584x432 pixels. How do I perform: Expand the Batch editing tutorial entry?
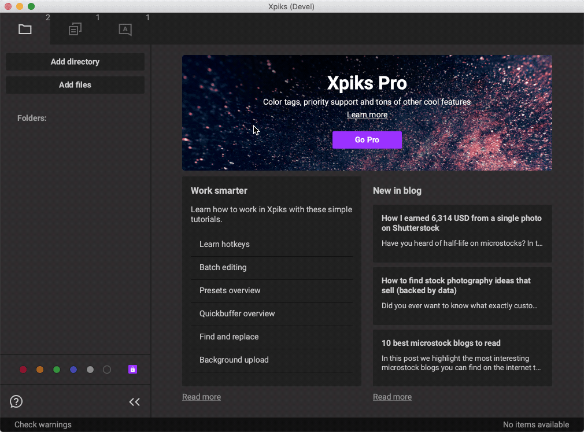[223, 267]
